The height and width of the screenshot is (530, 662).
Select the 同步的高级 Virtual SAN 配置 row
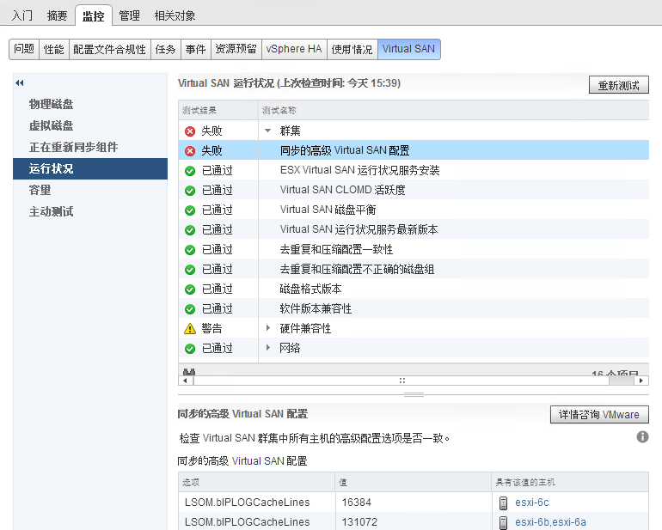414,150
